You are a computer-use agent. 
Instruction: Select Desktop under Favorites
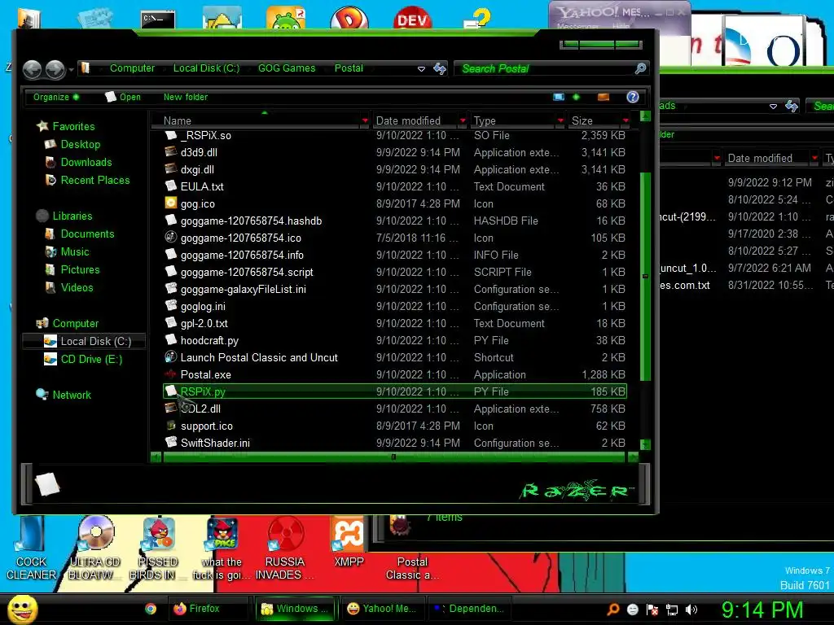[x=81, y=144]
